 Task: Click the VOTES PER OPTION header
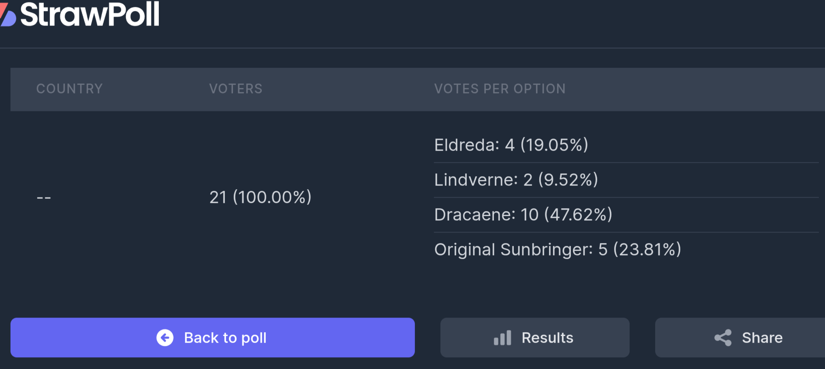coord(500,89)
